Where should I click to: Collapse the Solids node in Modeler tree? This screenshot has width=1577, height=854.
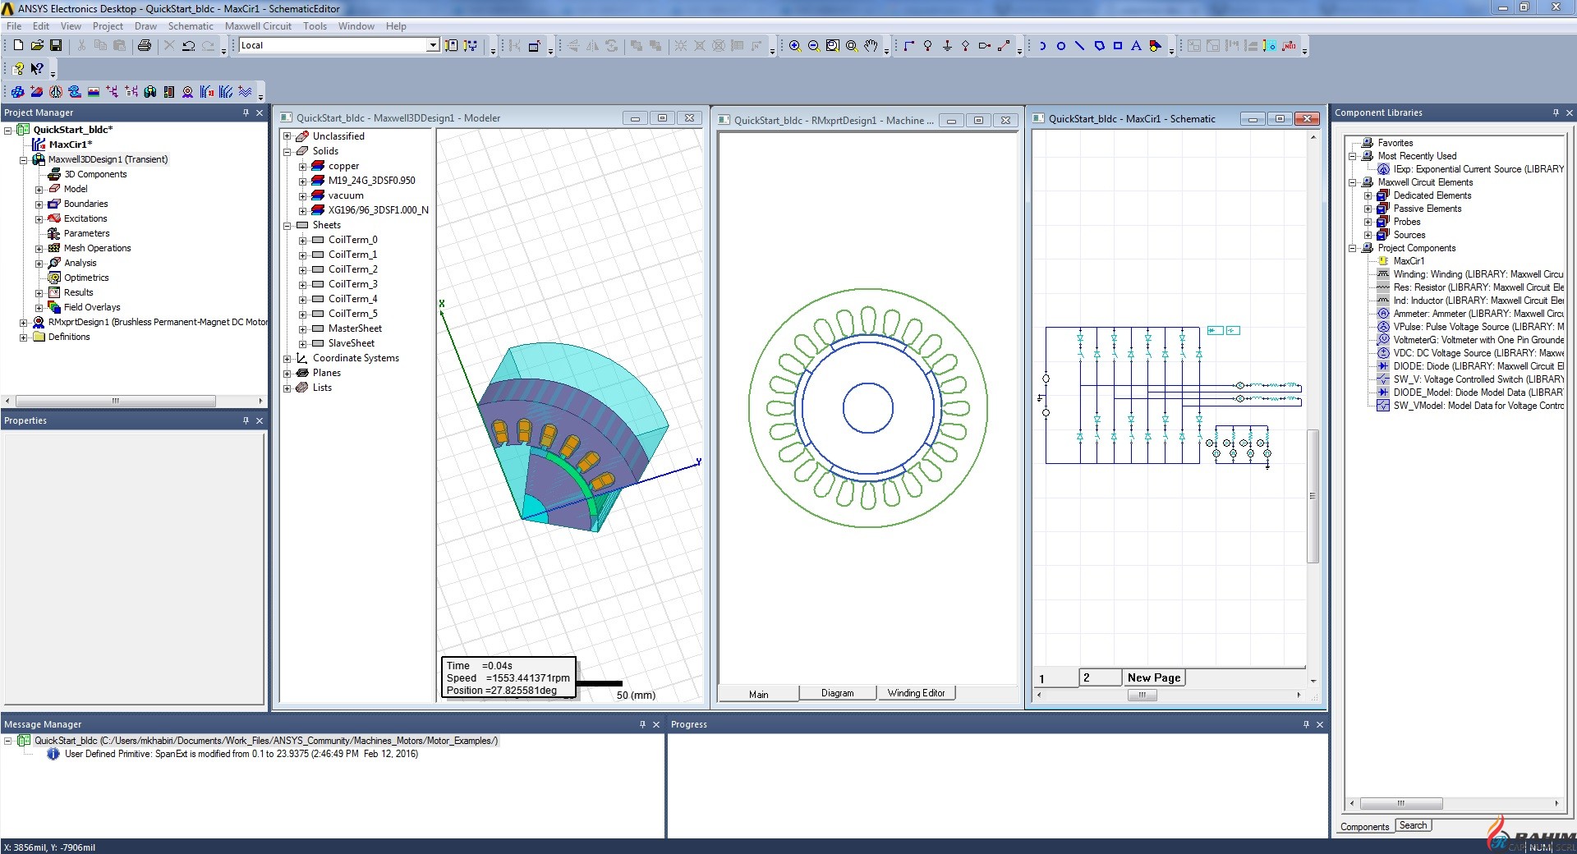point(287,152)
